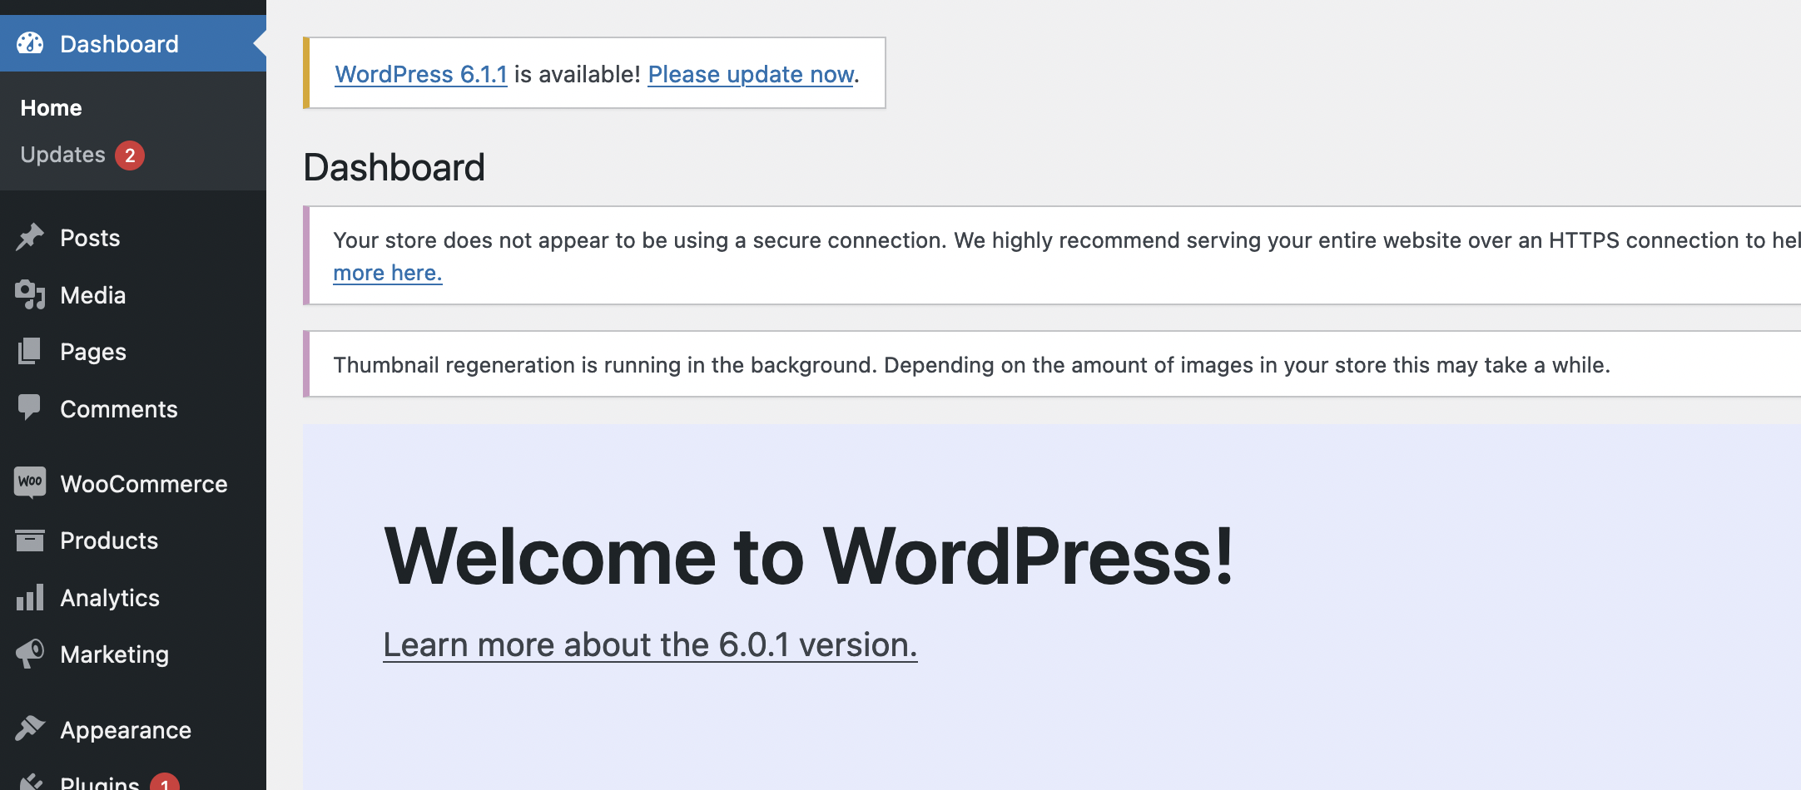Click the red updates count badge

pos(131,154)
